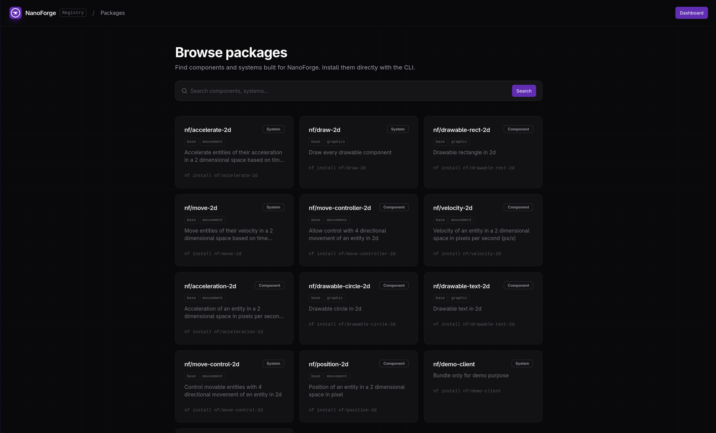
Task: Click 'nf install nf/acceleration-2d' command
Action: tap(224, 332)
